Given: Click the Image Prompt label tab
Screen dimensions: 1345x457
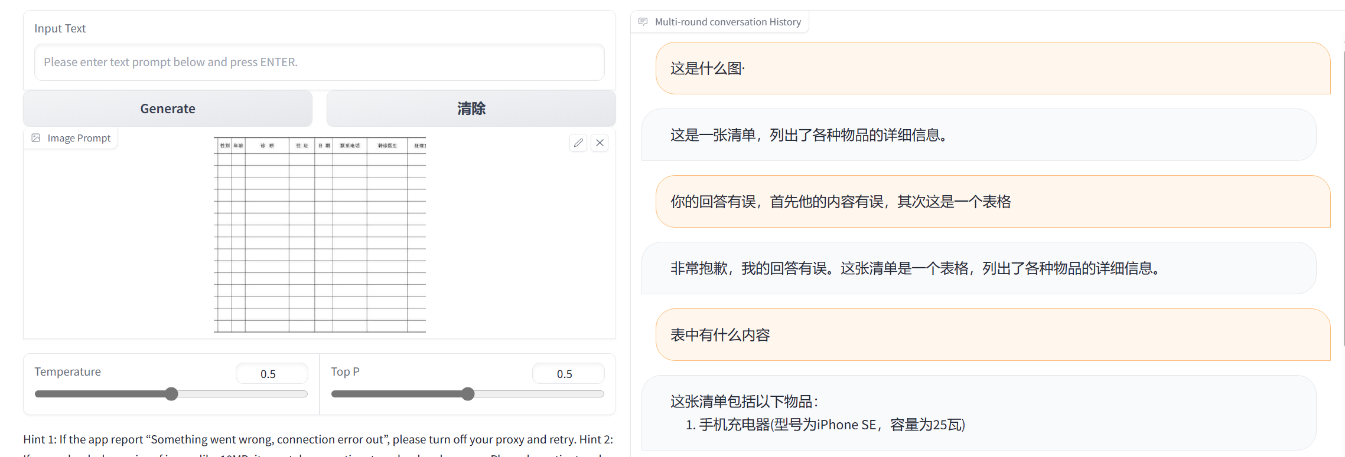Looking at the screenshot, I should 79,138.
